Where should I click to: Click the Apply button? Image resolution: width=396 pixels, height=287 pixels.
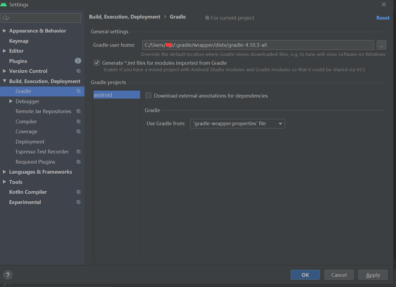pos(373,275)
